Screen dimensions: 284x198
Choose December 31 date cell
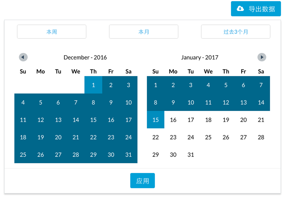point(128,155)
